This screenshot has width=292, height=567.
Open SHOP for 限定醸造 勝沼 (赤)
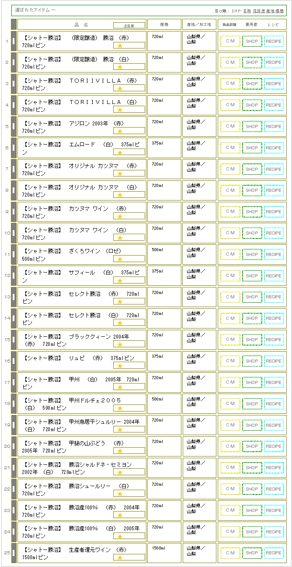tap(252, 41)
